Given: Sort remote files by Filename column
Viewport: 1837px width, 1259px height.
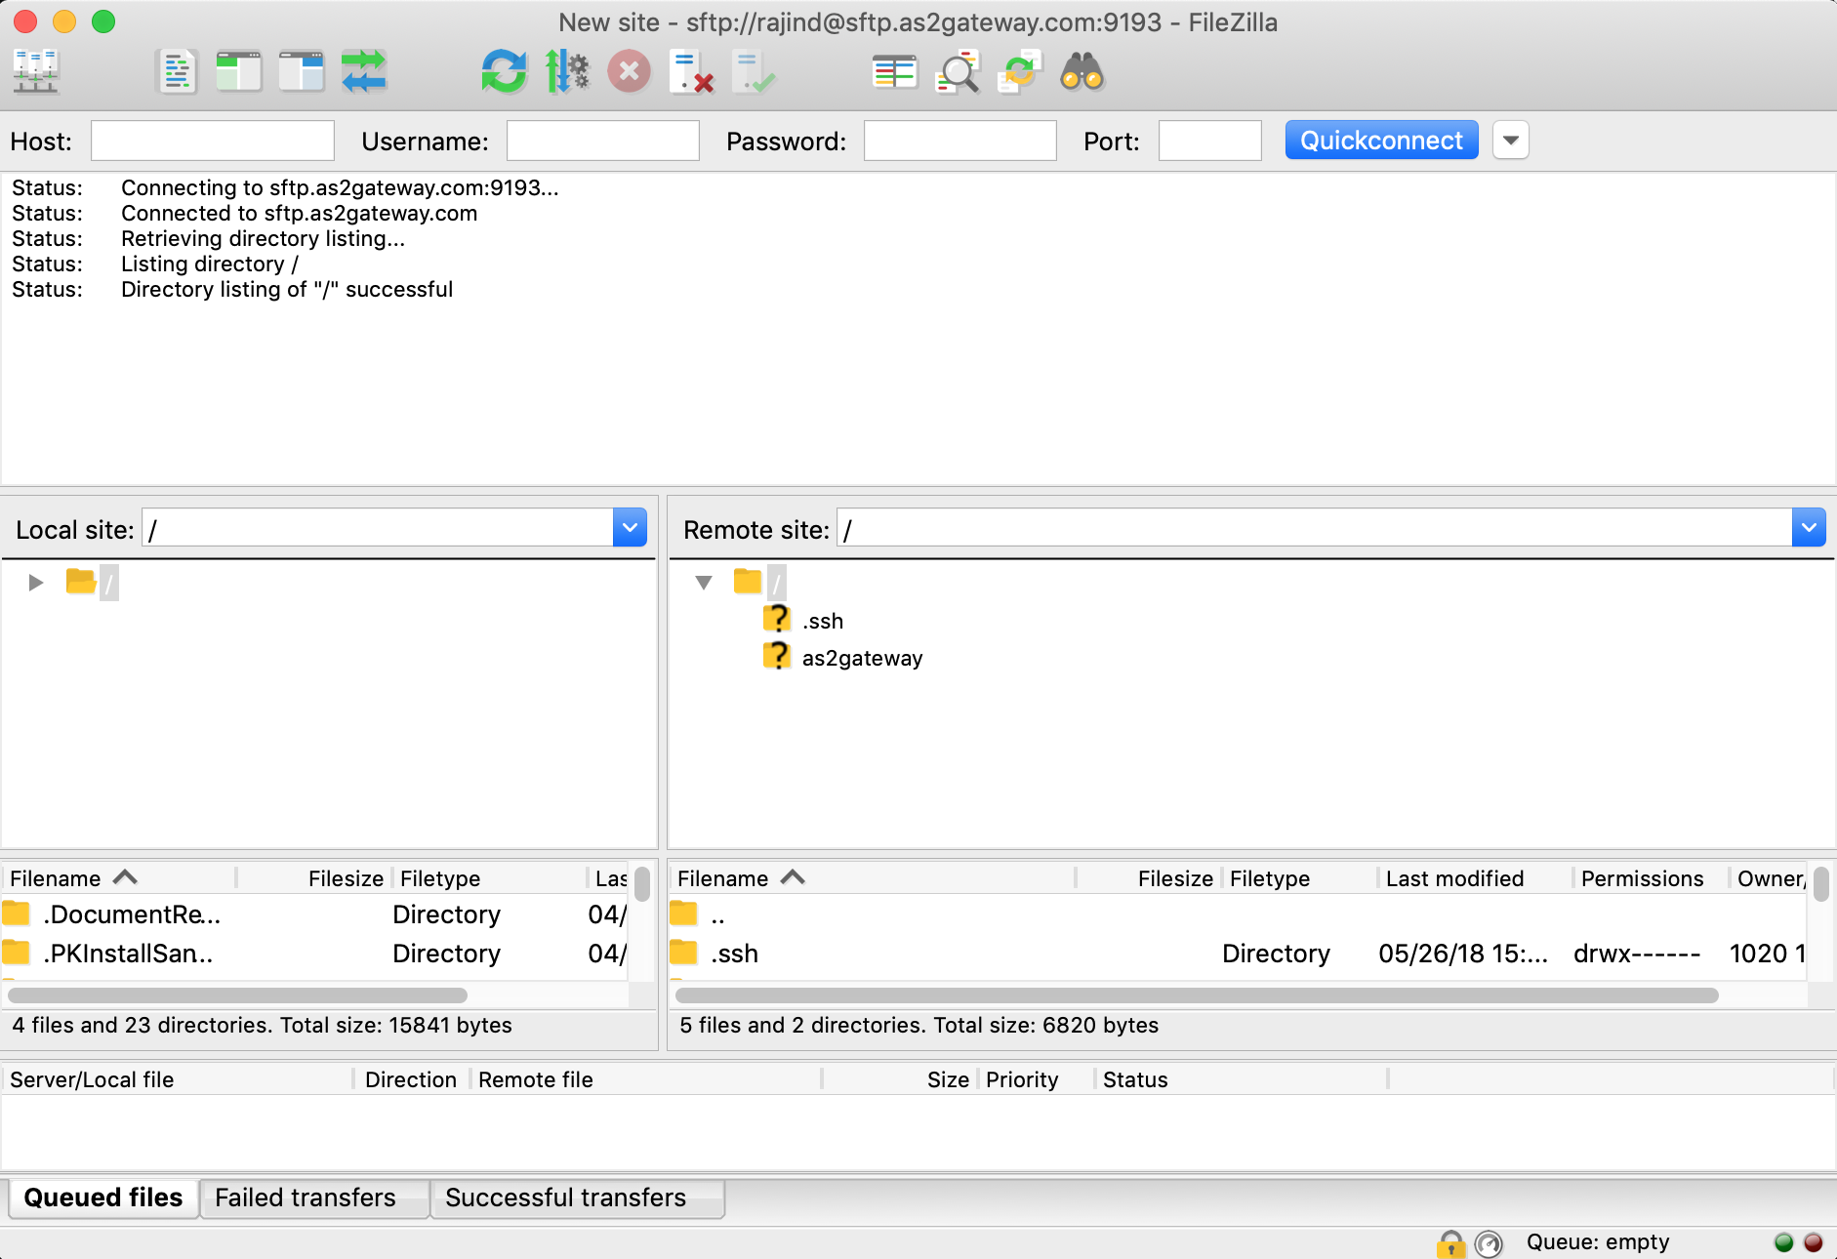Looking at the screenshot, I should [x=875, y=878].
